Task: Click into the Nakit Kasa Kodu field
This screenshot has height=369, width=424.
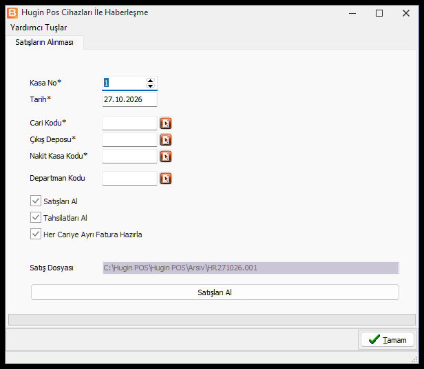Action: [x=129, y=157]
